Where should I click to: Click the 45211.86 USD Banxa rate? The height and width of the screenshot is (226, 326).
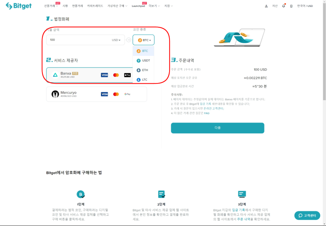point(68,77)
